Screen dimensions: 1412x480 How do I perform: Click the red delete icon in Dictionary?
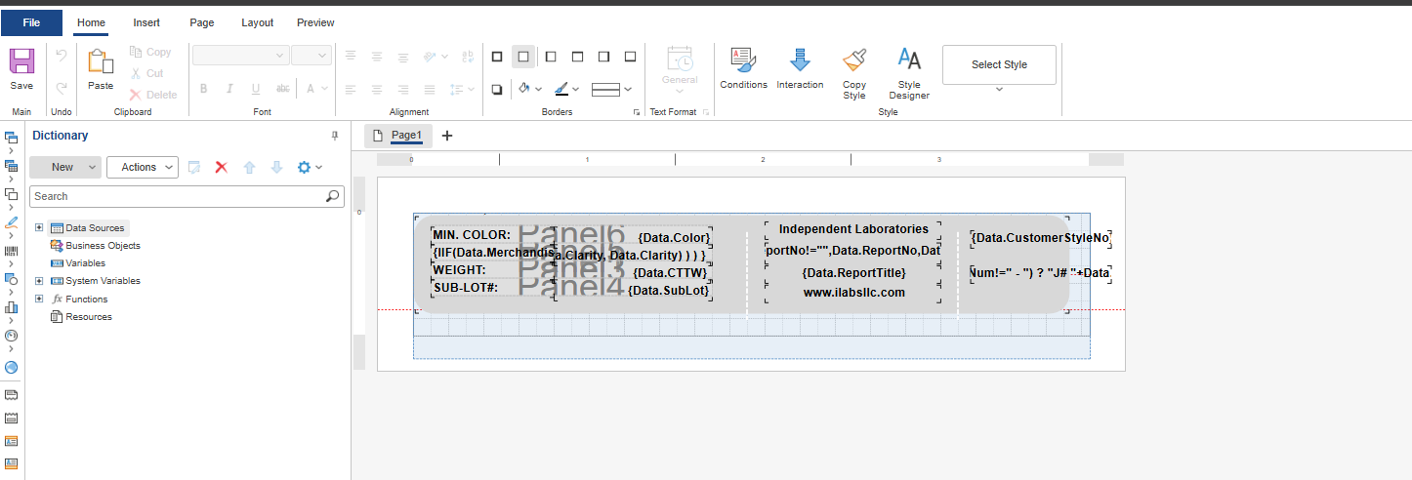click(221, 167)
